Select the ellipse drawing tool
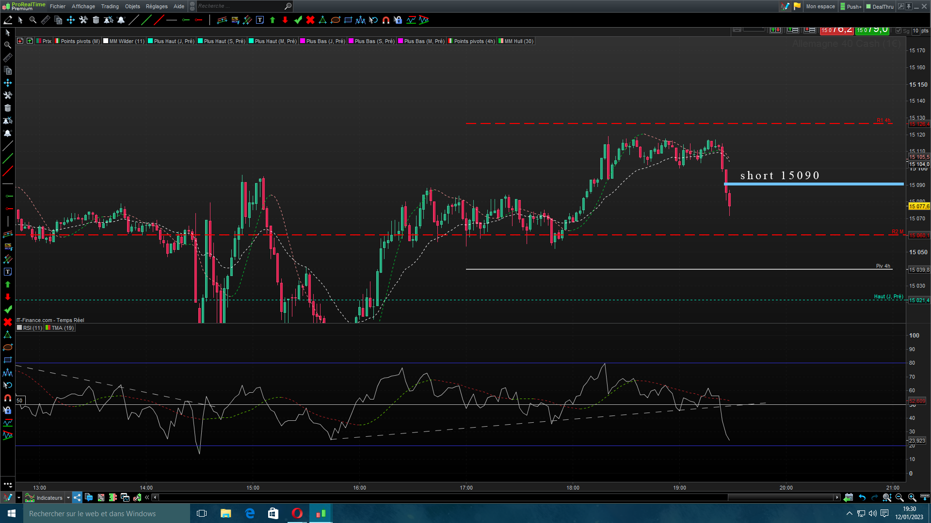The image size is (931, 523). (336, 20)
